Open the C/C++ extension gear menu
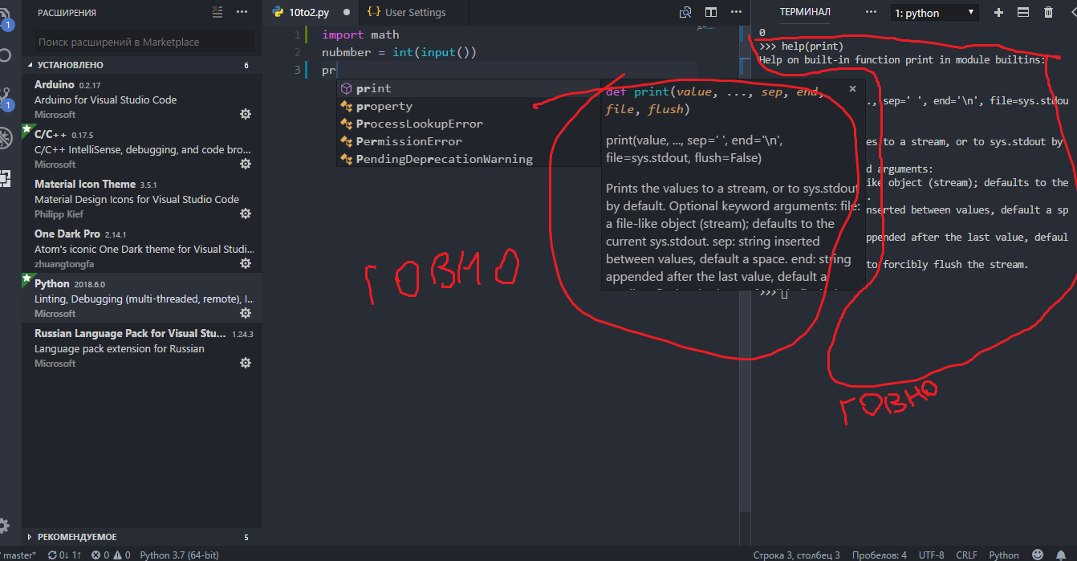The height and width of the screenshot is (561, 1077). [246, 165]
